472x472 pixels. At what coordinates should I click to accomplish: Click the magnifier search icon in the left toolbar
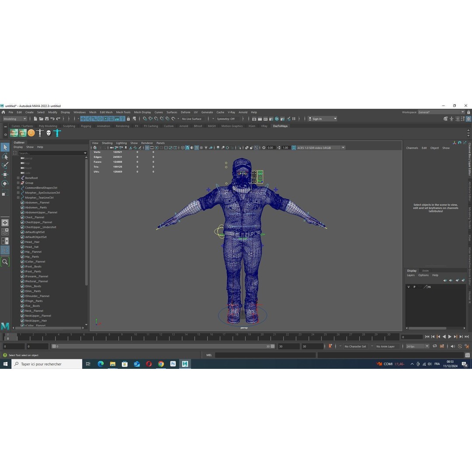(x=5, y=262)
